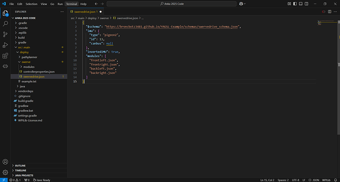Expand the JAVA PROJECTS section
This screenshot has width=340, height=182.
click(24, 175)
